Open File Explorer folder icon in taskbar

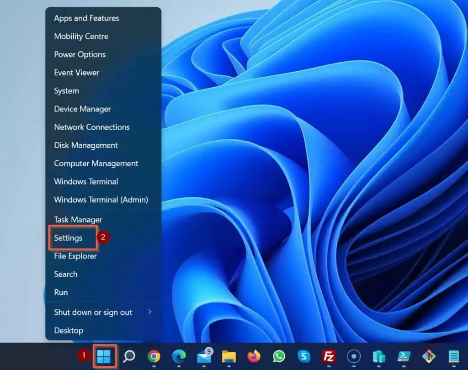click(229, 356)
